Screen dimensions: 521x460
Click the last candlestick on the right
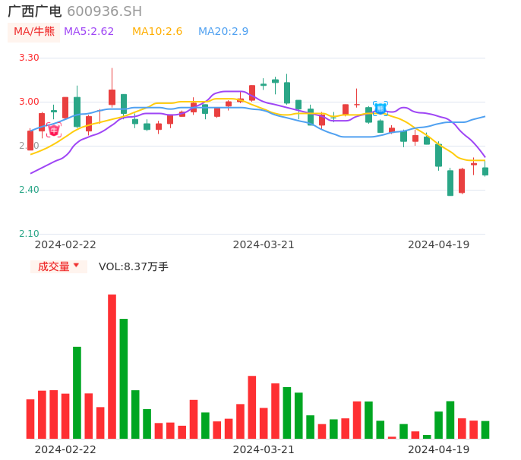[485, 172]
